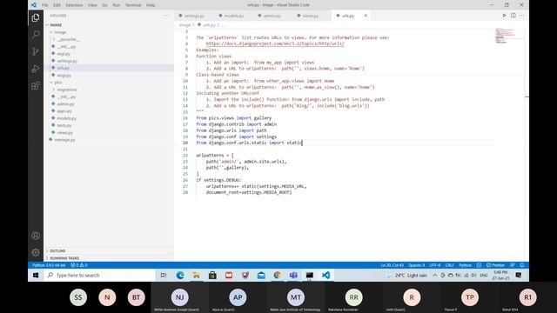Viewport: 557px width, 313px height.
Task: Close the urls.py editor tab
Action: [366, 16]
